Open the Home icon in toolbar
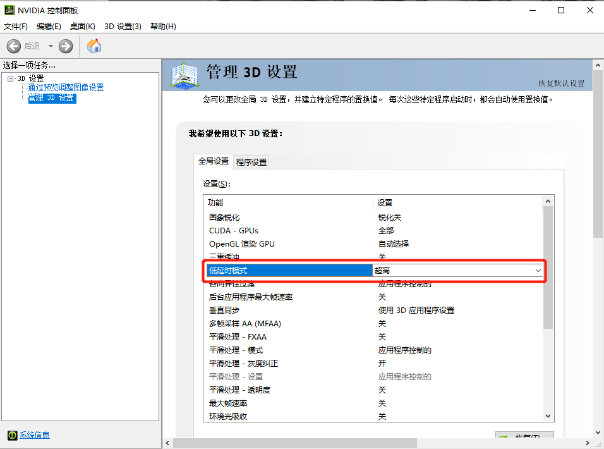Screen dimensions: 604x449 (94, 46)
